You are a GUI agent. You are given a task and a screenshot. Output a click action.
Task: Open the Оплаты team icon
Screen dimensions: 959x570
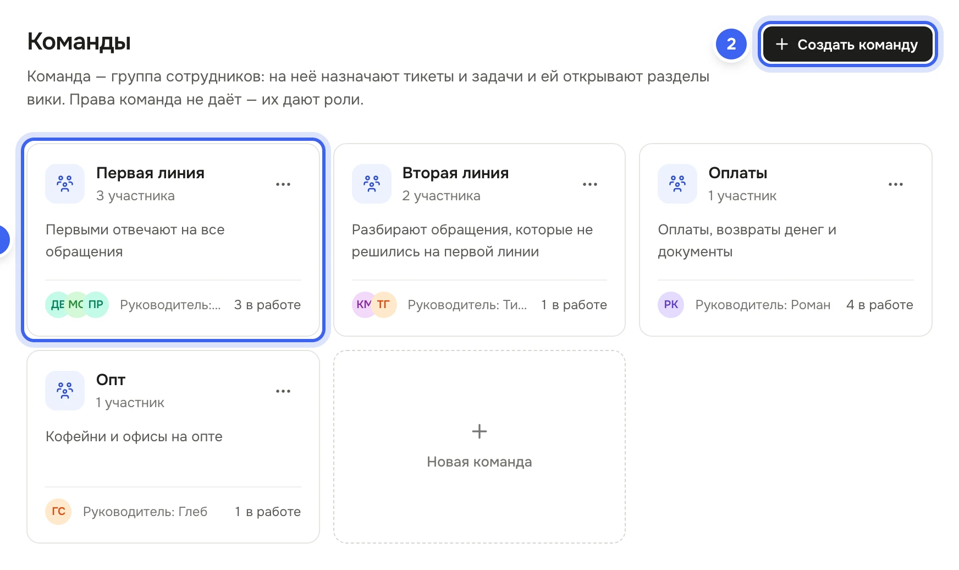pos(677,184)
